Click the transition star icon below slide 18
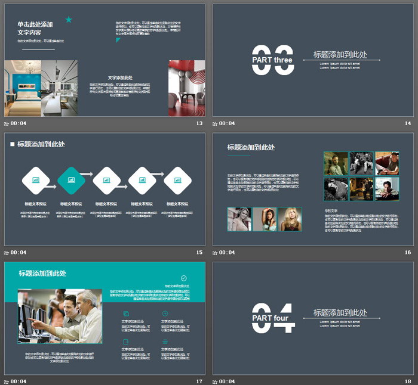 click(216, 381)
